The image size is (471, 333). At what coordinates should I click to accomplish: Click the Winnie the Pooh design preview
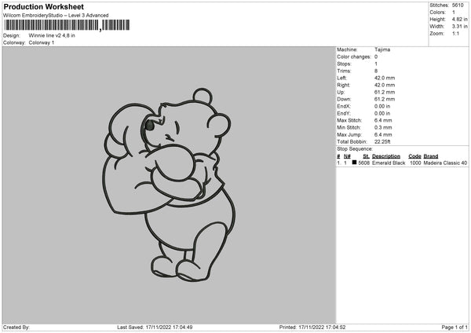(x=169, y=185)
